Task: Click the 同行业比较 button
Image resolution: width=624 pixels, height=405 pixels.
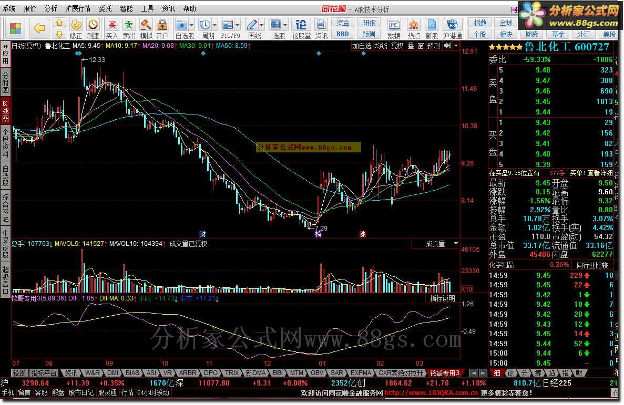Action: 592,265
